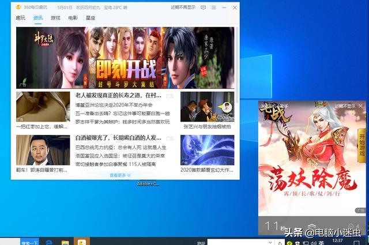Select the 星座 tab

click(x=91, y=18)
